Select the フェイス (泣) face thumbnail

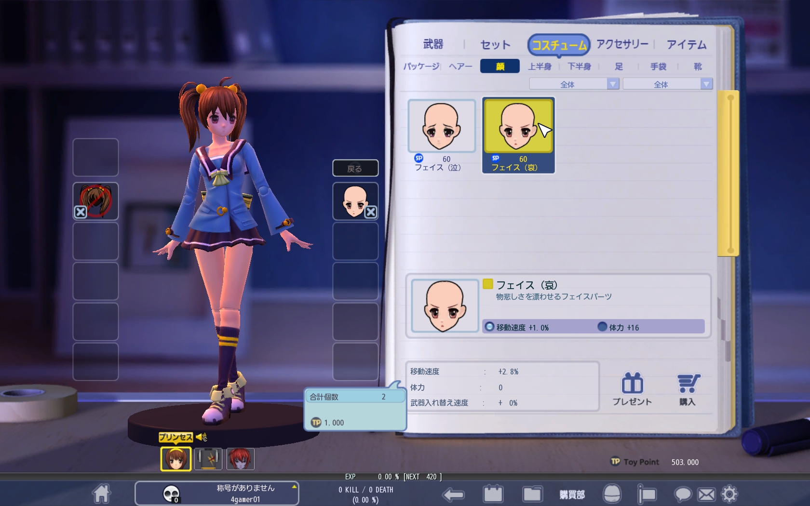click(441, 127)
